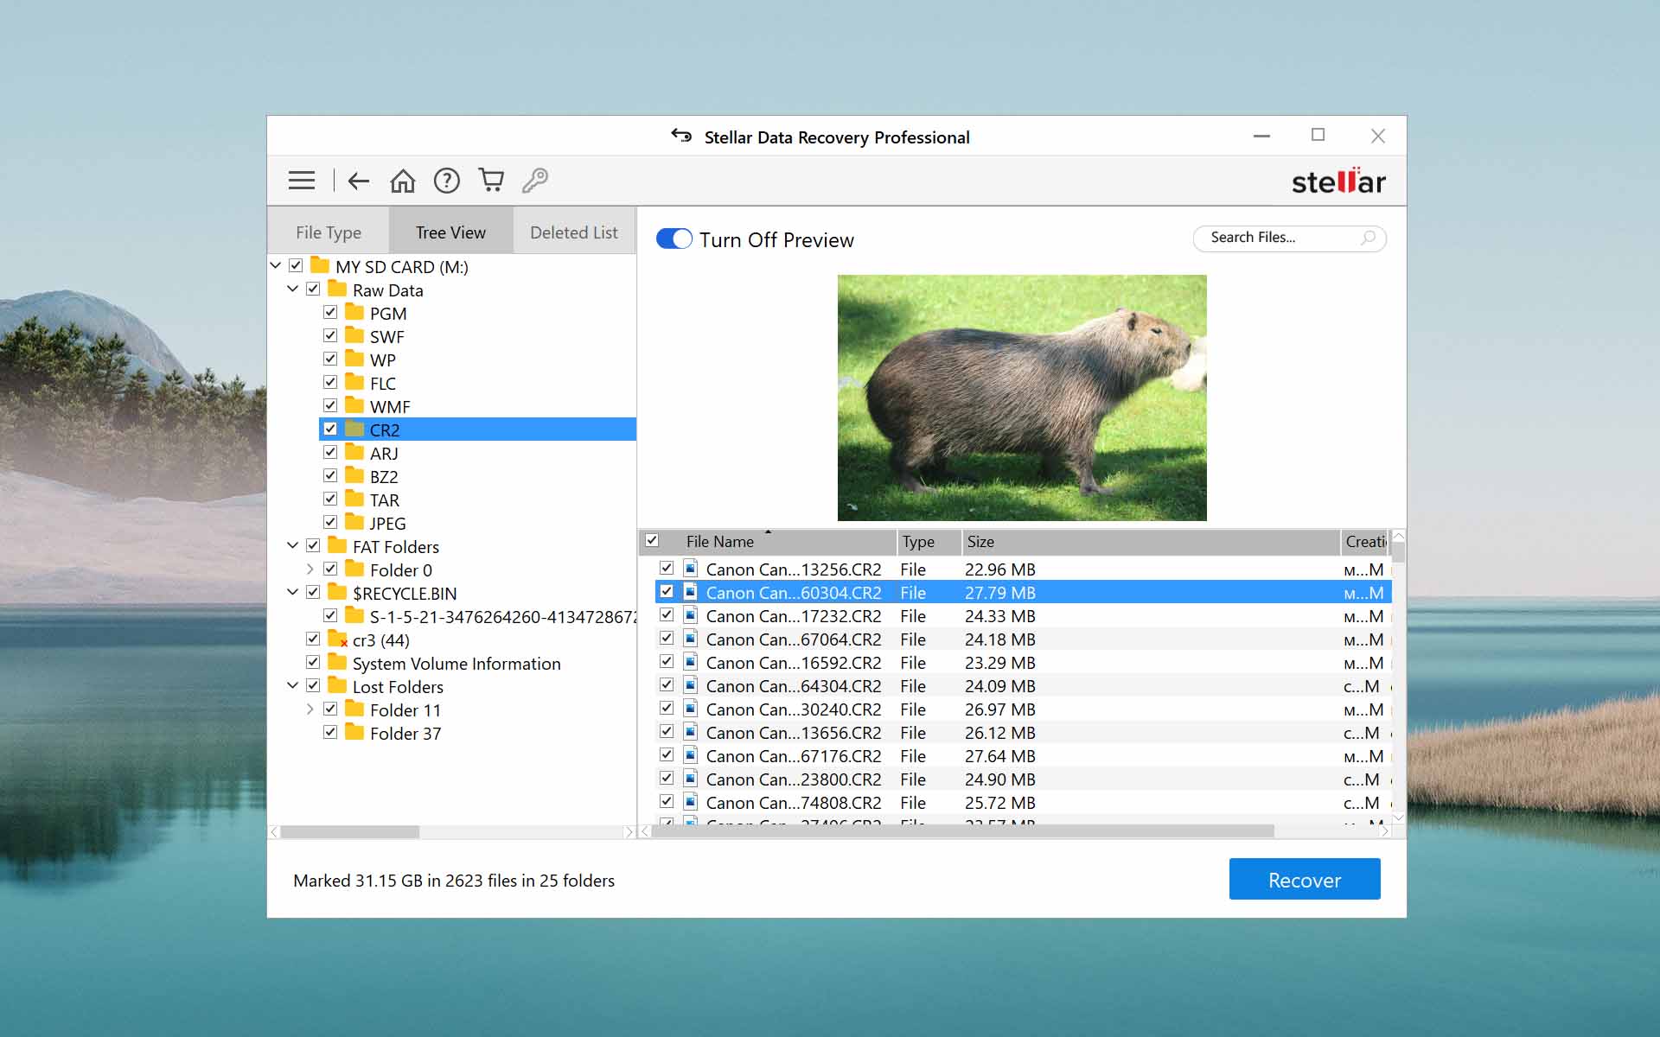Focus the Search Files input field
Image resolution: width=1660 pixels, height=1037 pixels.
click(x=1289, y=238)
